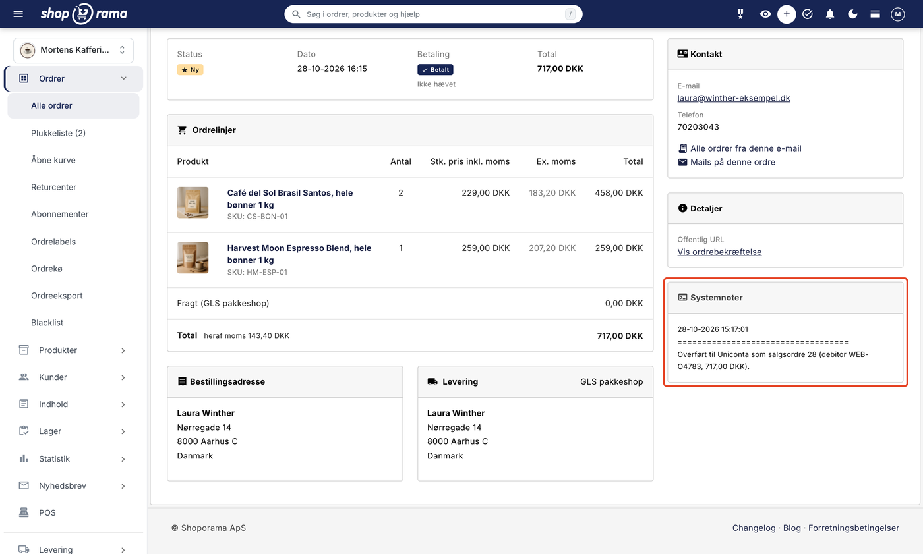This screenshot has height=554, width=923.
Task: Open Harvest Moon Espresso Blend product link
Action: point(299,254)
